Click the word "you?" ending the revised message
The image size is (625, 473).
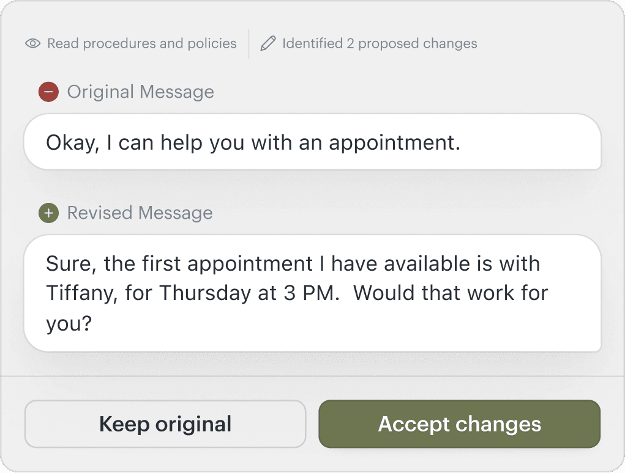point(69,323)
